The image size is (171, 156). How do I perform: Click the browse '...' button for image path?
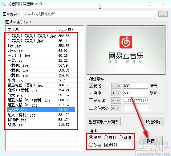[x=163, y=14]
